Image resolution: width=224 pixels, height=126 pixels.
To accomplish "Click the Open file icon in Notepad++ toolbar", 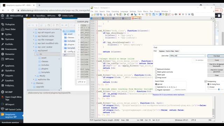I will (x=94, y=14).
